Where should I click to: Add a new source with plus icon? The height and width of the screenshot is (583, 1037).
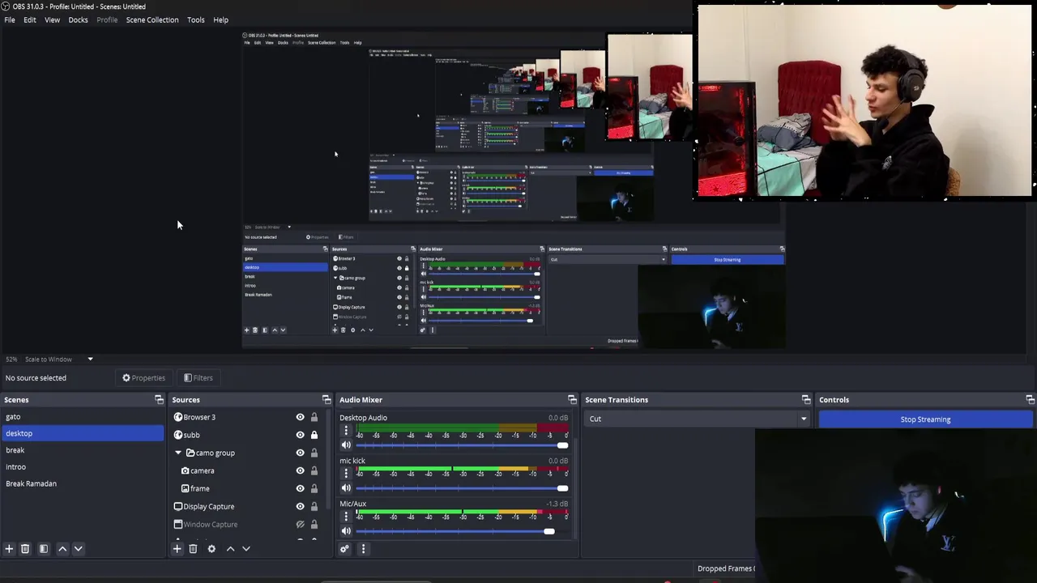[x=177, y=548]
